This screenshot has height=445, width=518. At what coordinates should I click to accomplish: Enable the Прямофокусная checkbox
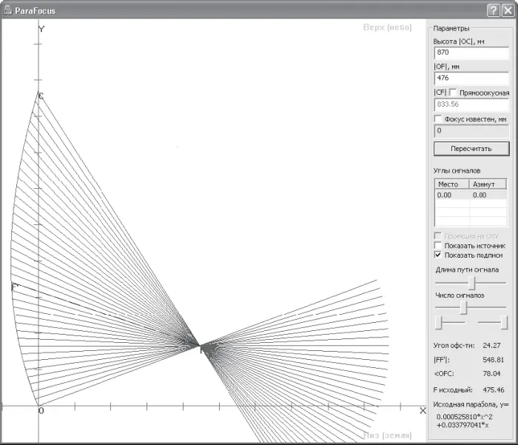(453, 93)
